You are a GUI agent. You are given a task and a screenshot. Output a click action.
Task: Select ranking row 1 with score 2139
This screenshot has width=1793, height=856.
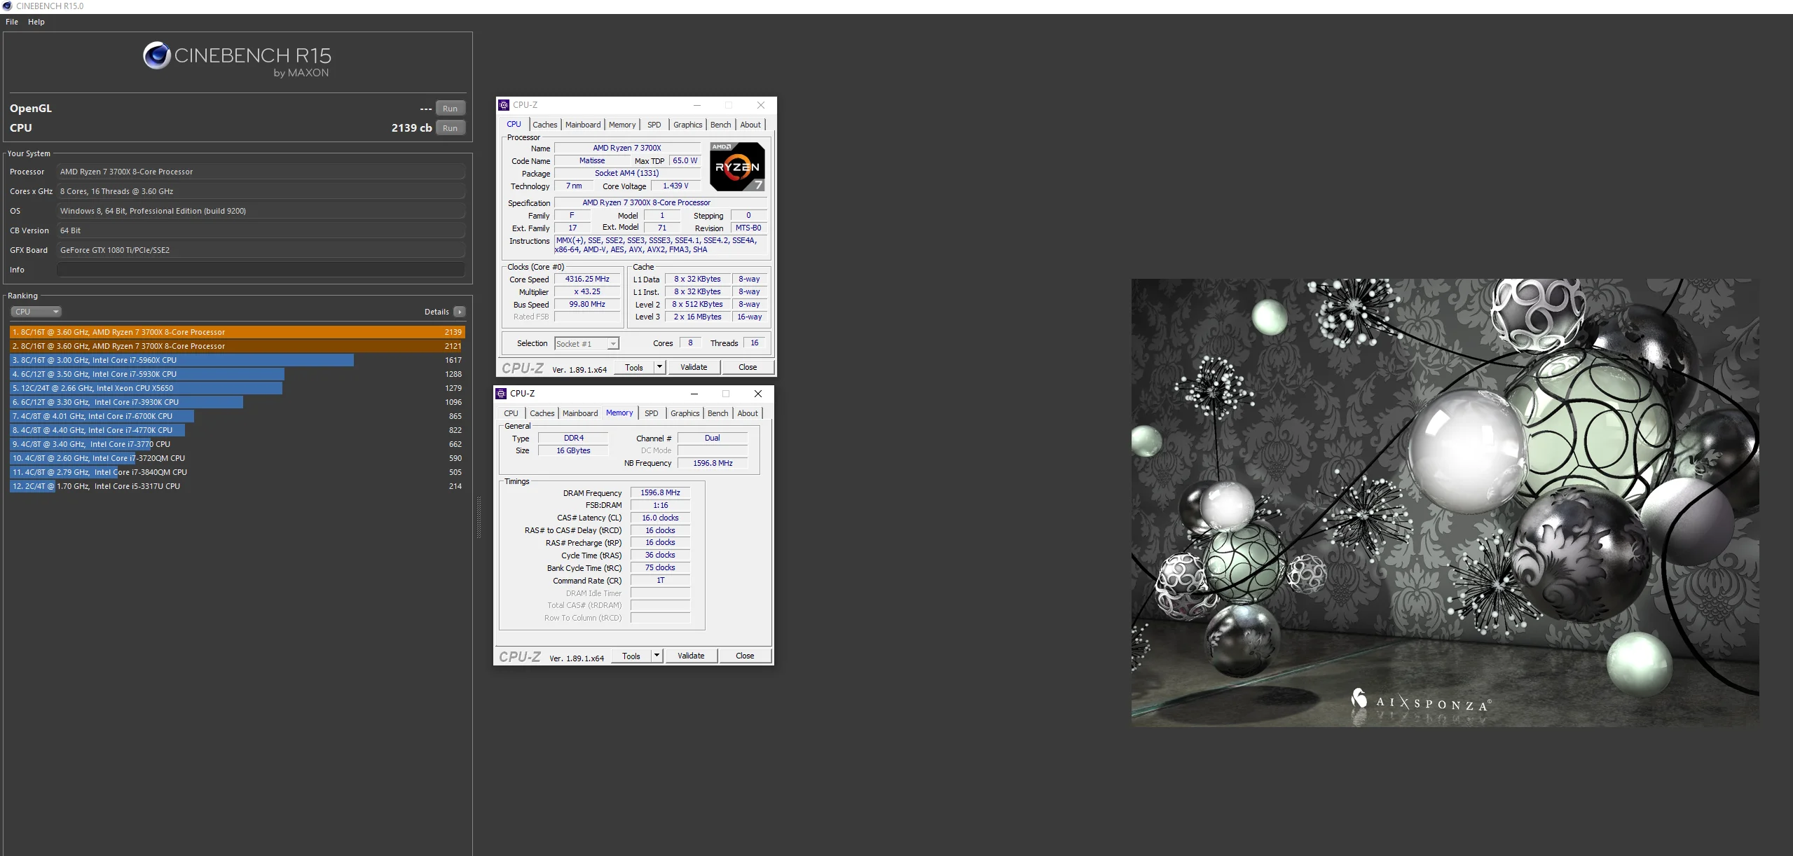click(x=238, y=332)
